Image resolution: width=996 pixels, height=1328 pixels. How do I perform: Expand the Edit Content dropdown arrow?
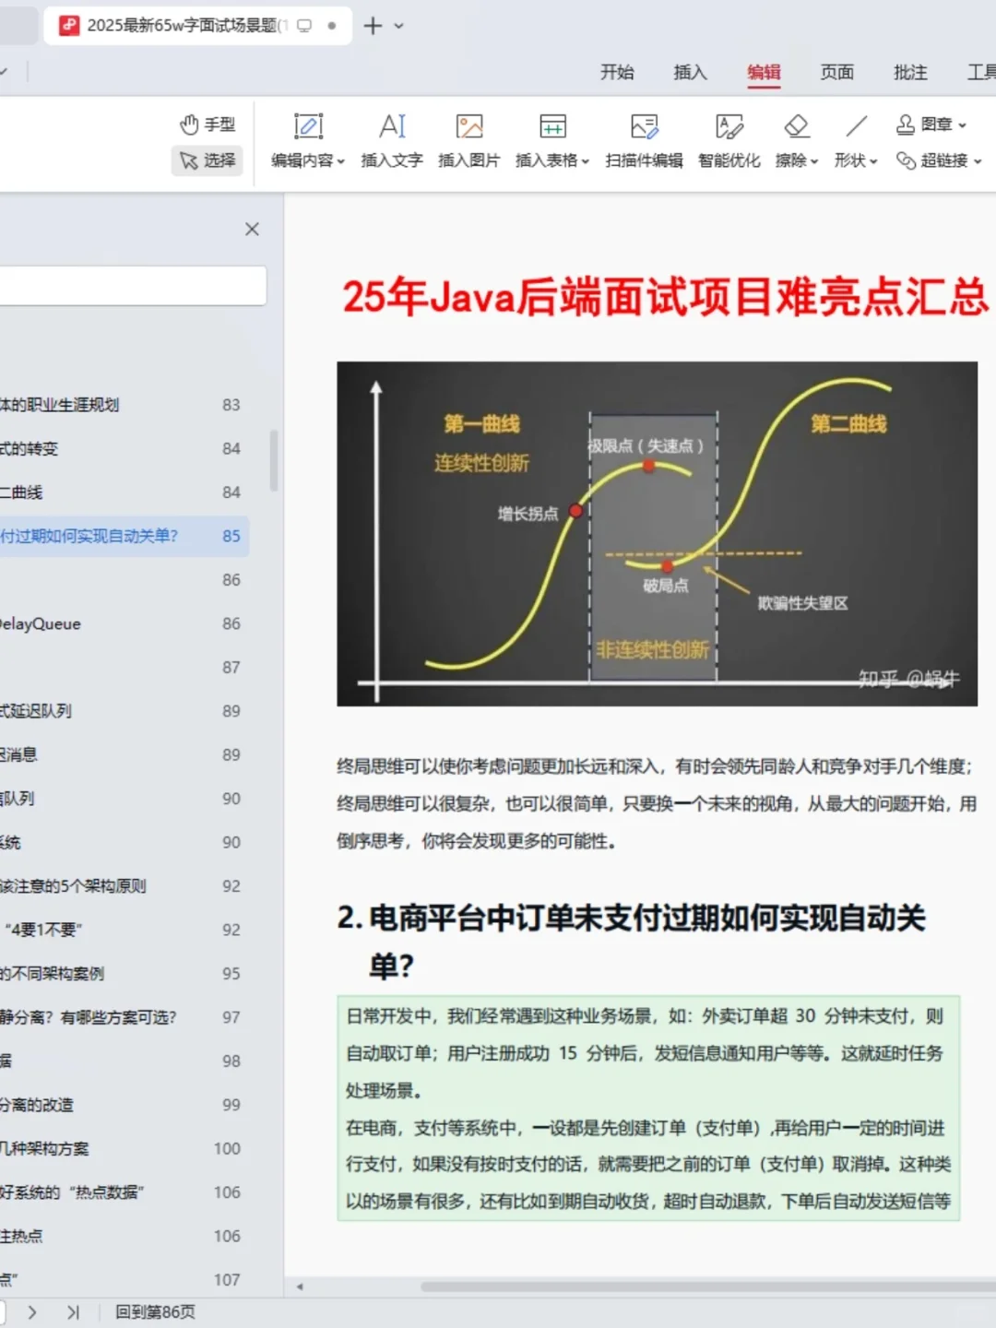click(341, 161)
